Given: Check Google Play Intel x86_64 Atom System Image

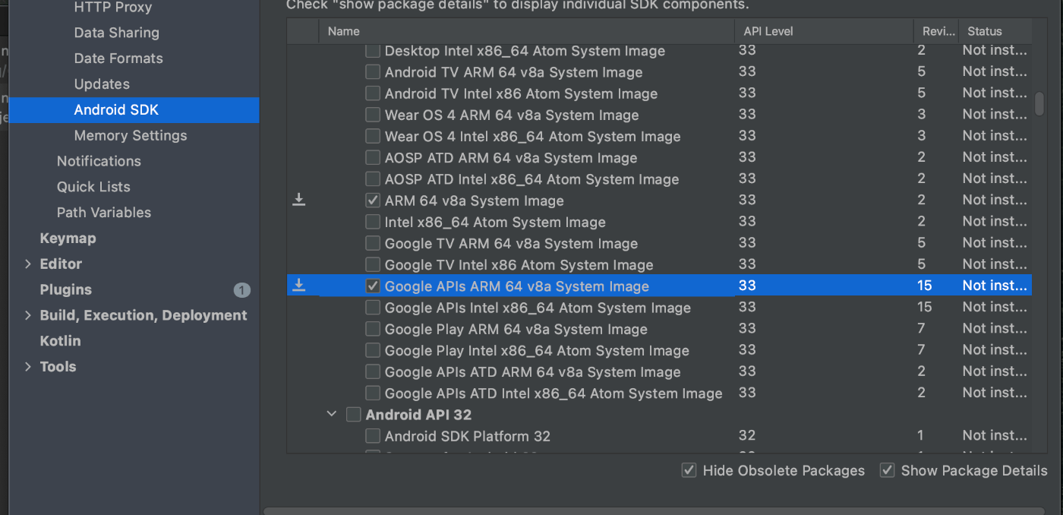Looking at the screenshot, I should (x=373, y=350).
